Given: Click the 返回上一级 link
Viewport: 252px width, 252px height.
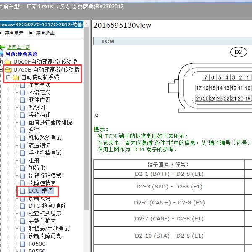Looking at the screenshot, I should [x=18, y=47].
